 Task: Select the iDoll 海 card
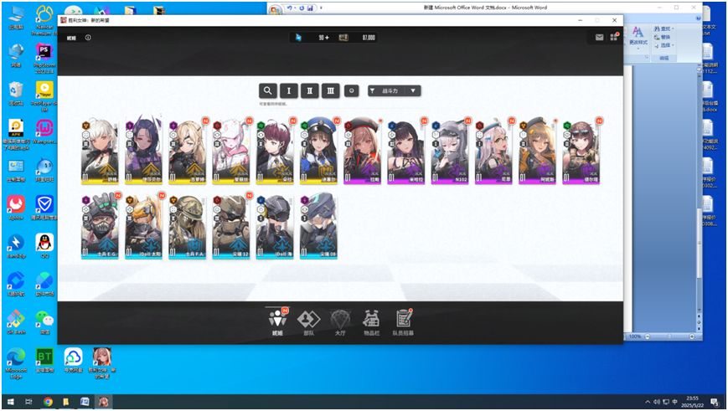tap(275, 226)
